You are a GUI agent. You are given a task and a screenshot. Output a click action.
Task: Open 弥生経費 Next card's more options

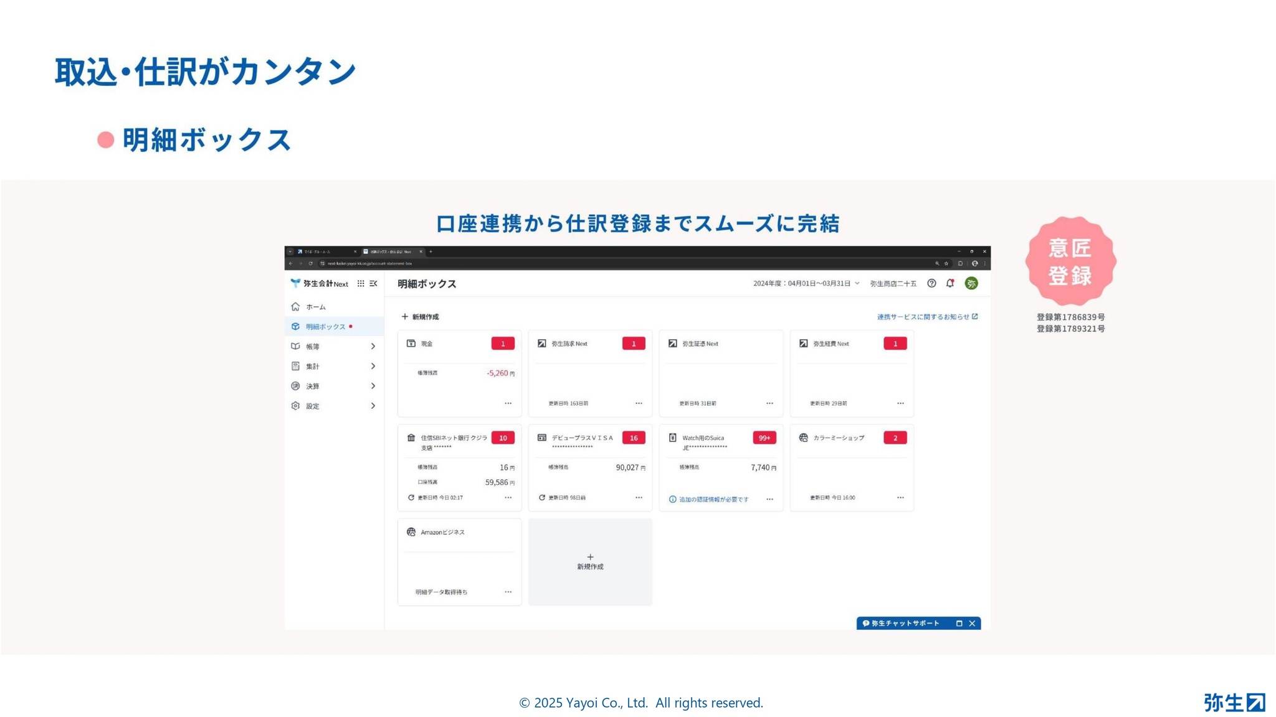pos(901,403)
